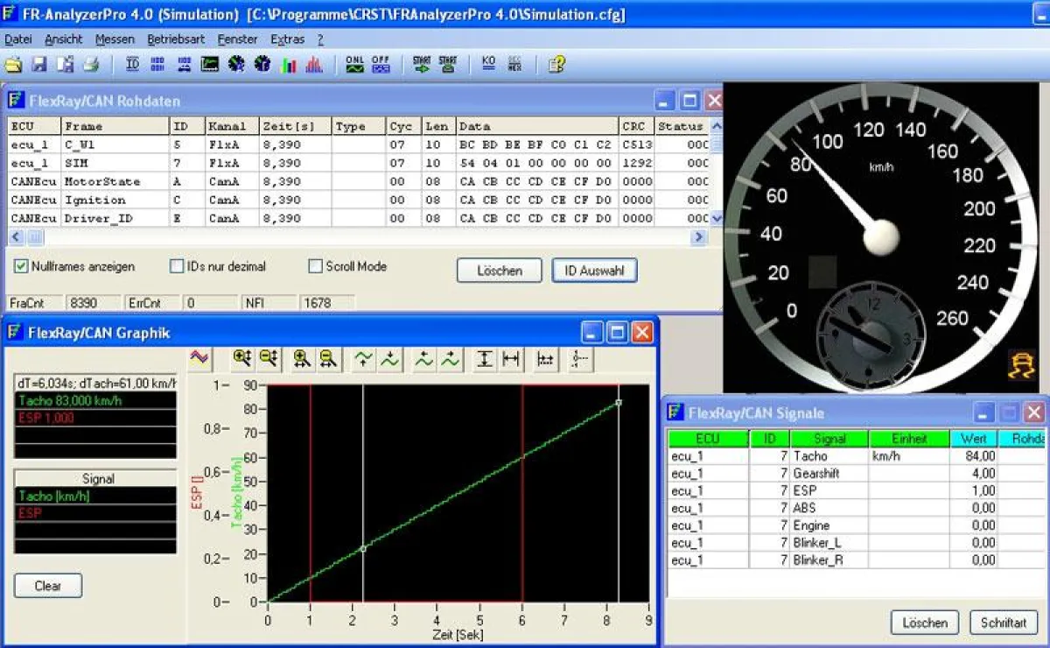Screen dimensions: 1050x648
Task: Click the OFF offline mode toolbar icon
Action: (381, 64)
